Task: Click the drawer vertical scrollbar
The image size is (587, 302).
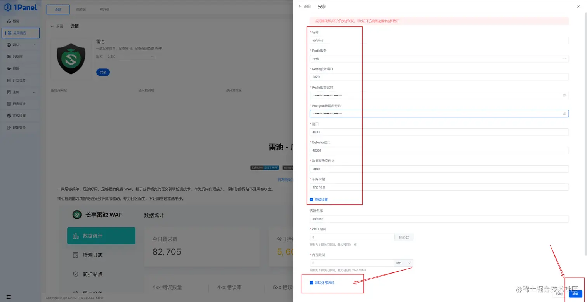Action: tap(585, 134)
